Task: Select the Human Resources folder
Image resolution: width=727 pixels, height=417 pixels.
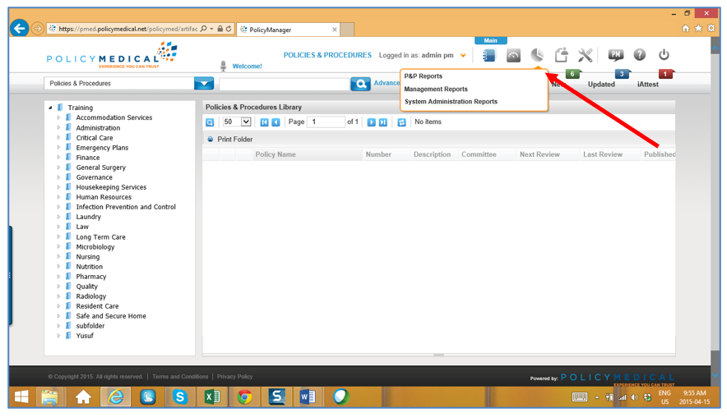Action: (104, 197)
